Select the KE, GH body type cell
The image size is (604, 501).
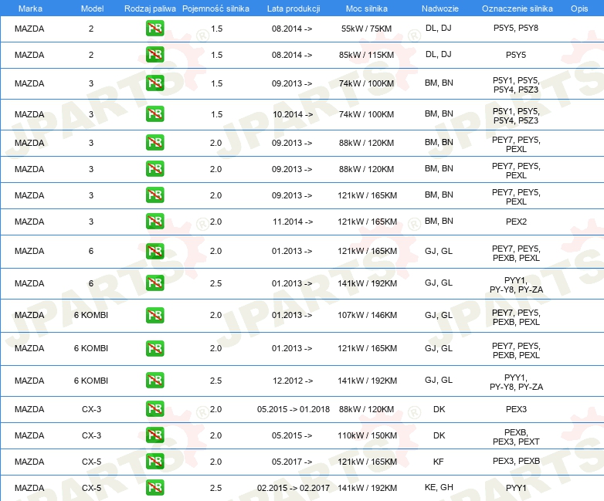tap(439, 488)
